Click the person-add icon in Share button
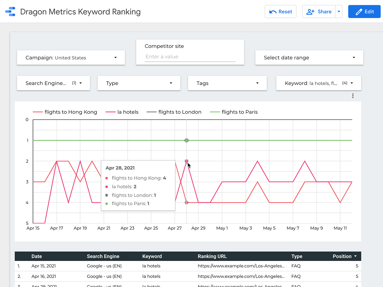 310,11
